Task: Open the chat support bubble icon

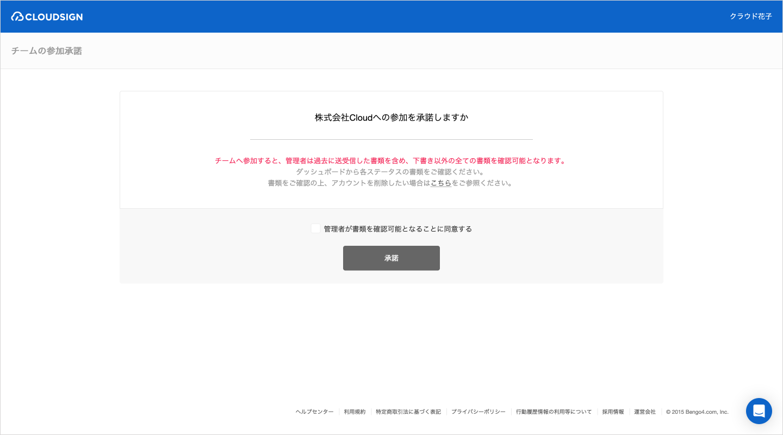Action: 759,411
